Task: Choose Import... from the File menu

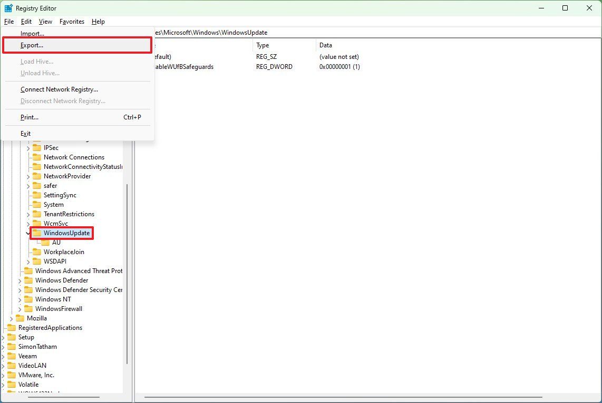Action: [32, 33]
